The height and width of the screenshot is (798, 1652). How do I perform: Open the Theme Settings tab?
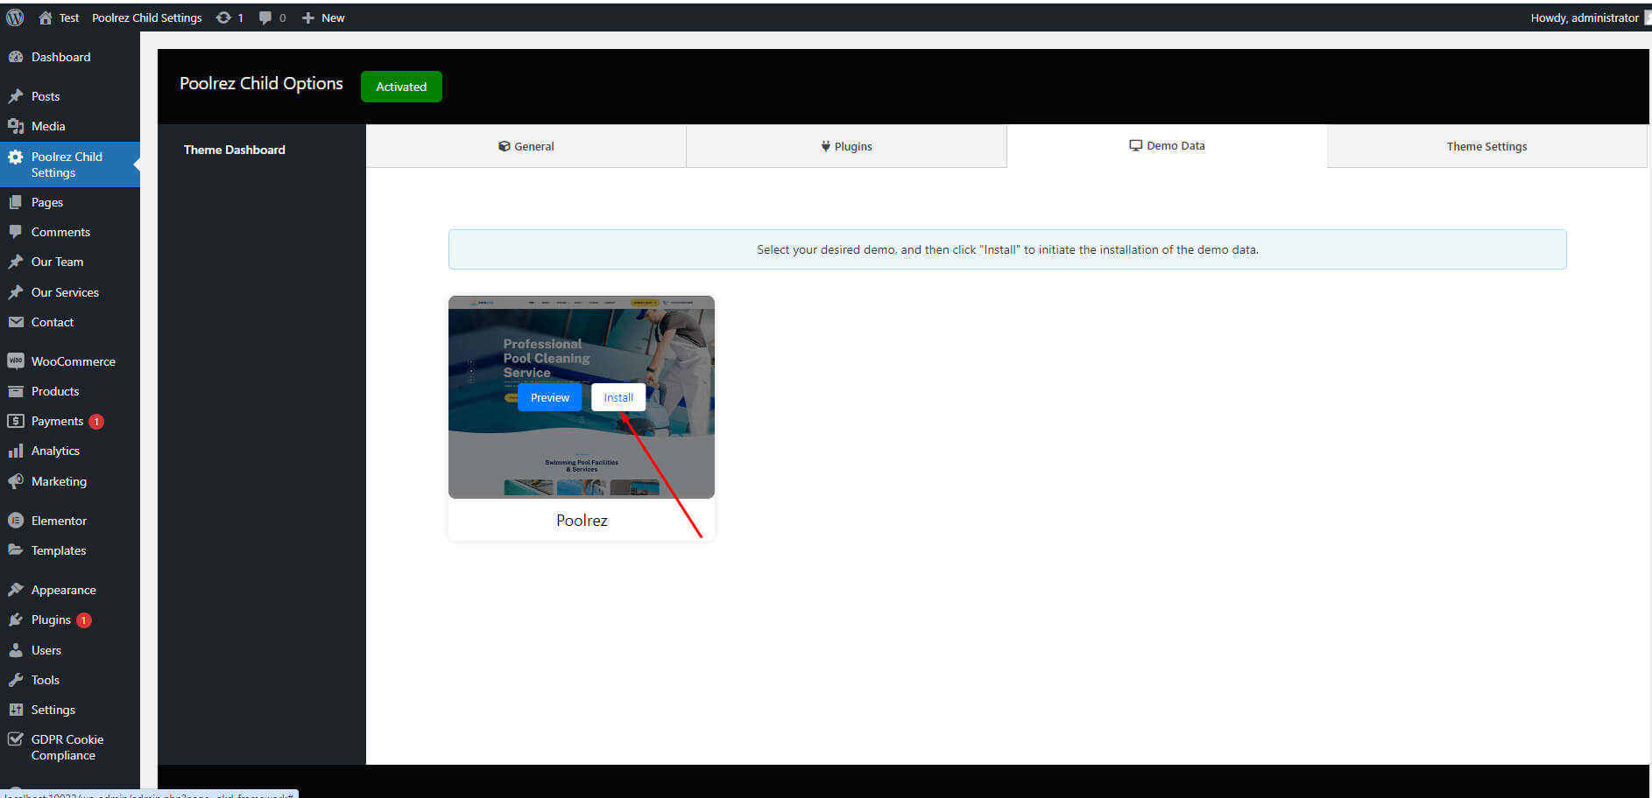click(x=1486, y=146)
